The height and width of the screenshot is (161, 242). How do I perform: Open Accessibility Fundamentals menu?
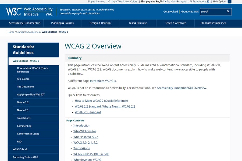pyautogui.click(x=24, y=23)
